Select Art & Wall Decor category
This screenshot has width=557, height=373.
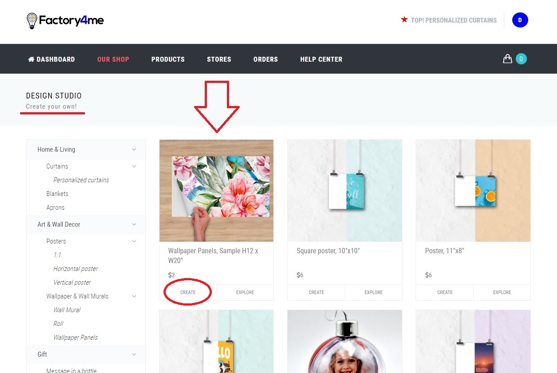pos(59,224)
